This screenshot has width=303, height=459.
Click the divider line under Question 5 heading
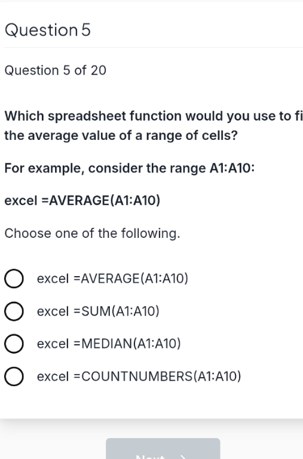pyautogui.click(x=154, y=47)
